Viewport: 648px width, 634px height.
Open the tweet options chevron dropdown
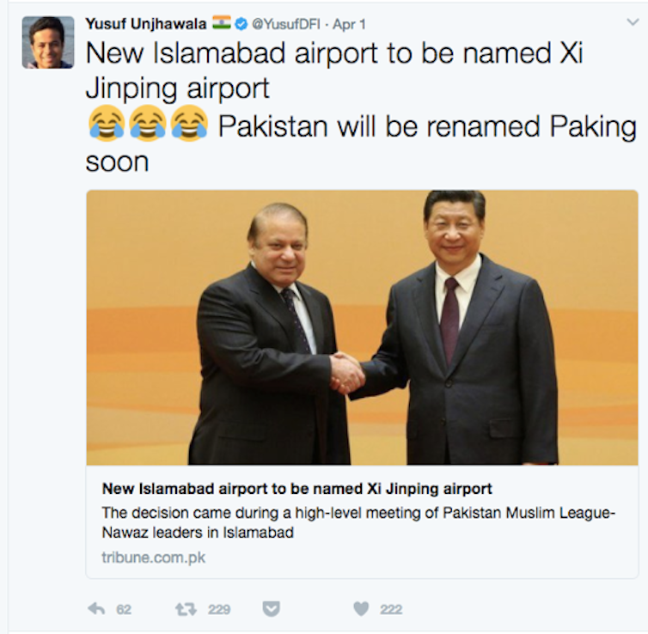[x=633, y=21]
